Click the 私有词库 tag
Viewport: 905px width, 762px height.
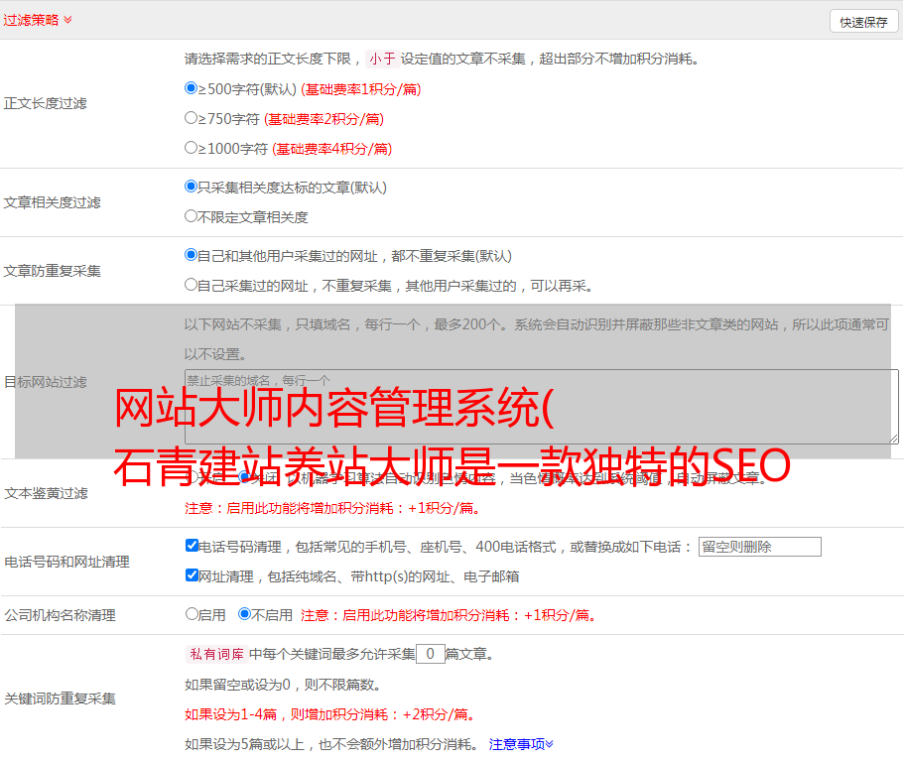217,654
